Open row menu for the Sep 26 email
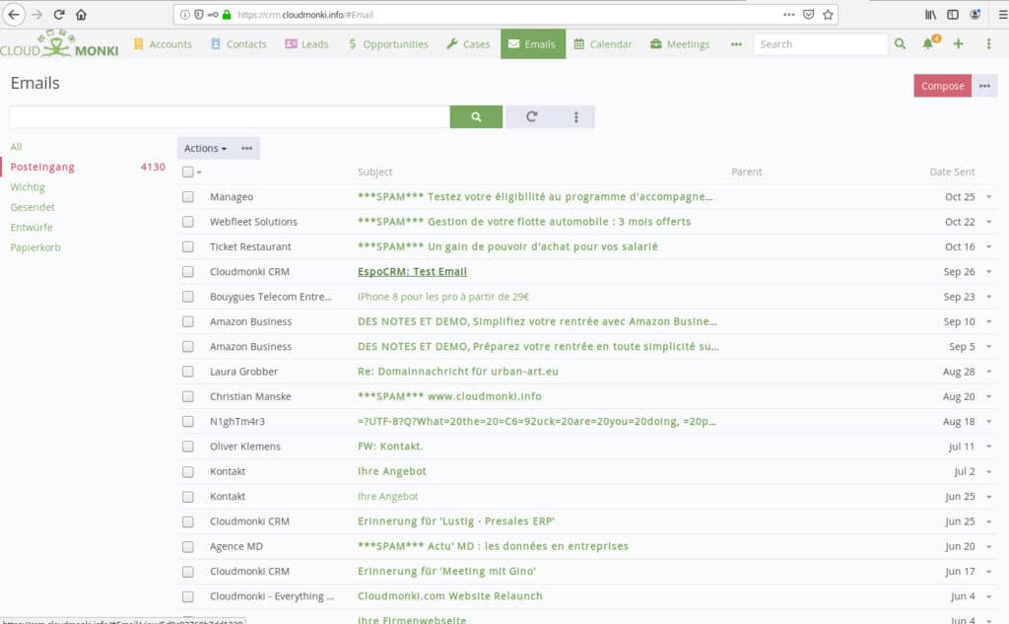 [988, 272]
